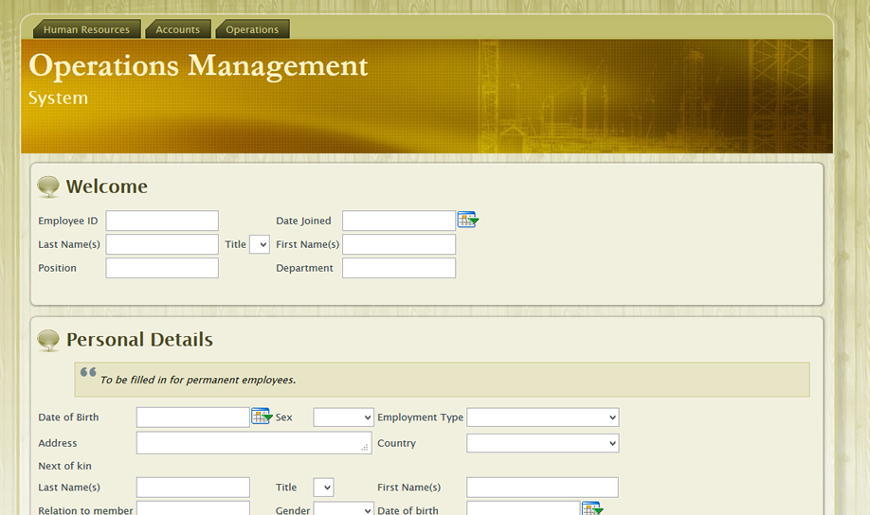The width and height of the screenshot is (870, 515).
Task: Open next of kin birth date calendar
Action: point(591,509)
